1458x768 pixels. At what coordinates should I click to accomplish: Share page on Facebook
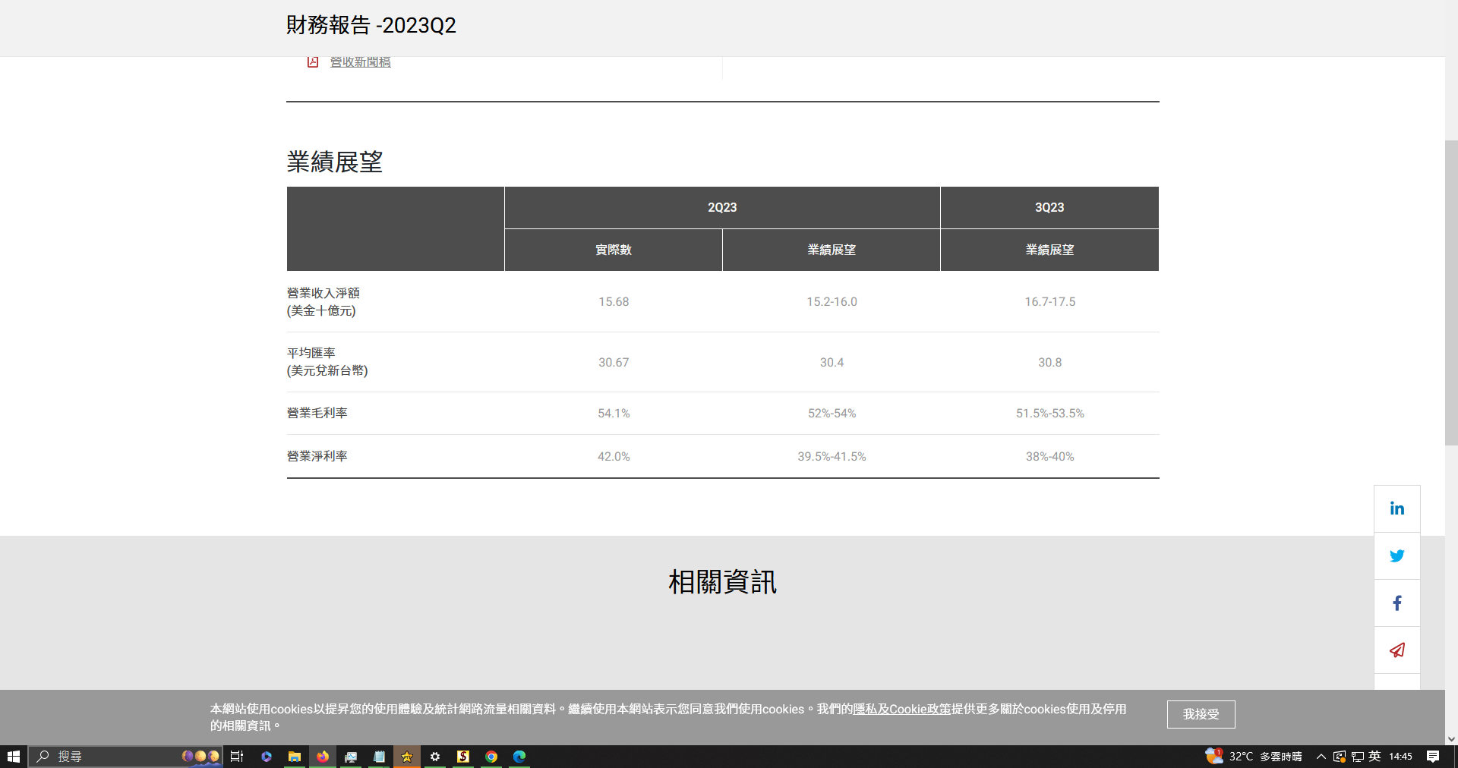click(x=1396, y=603)
